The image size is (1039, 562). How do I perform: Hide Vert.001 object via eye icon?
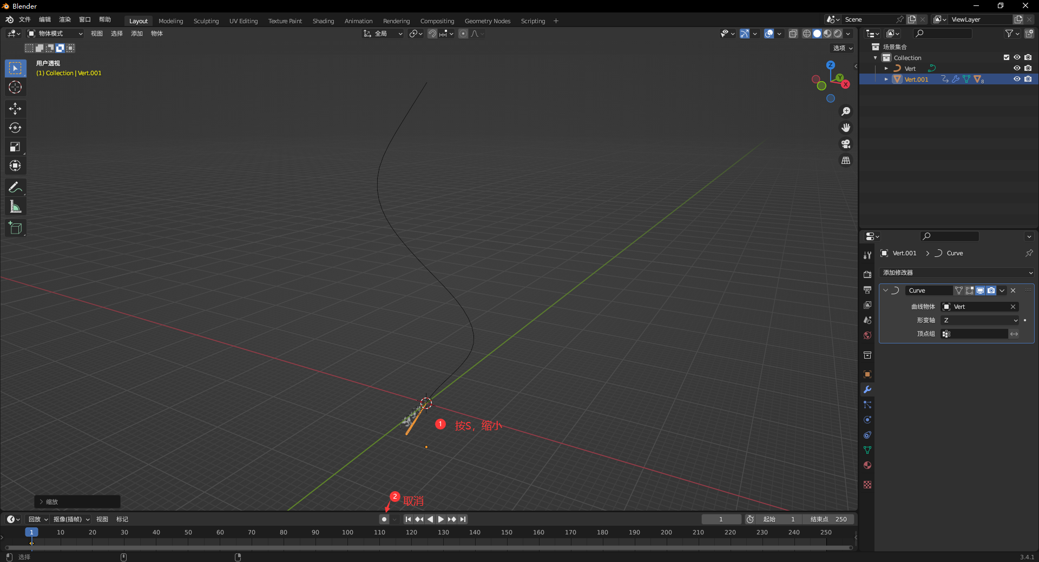[x=1017, y=79]
